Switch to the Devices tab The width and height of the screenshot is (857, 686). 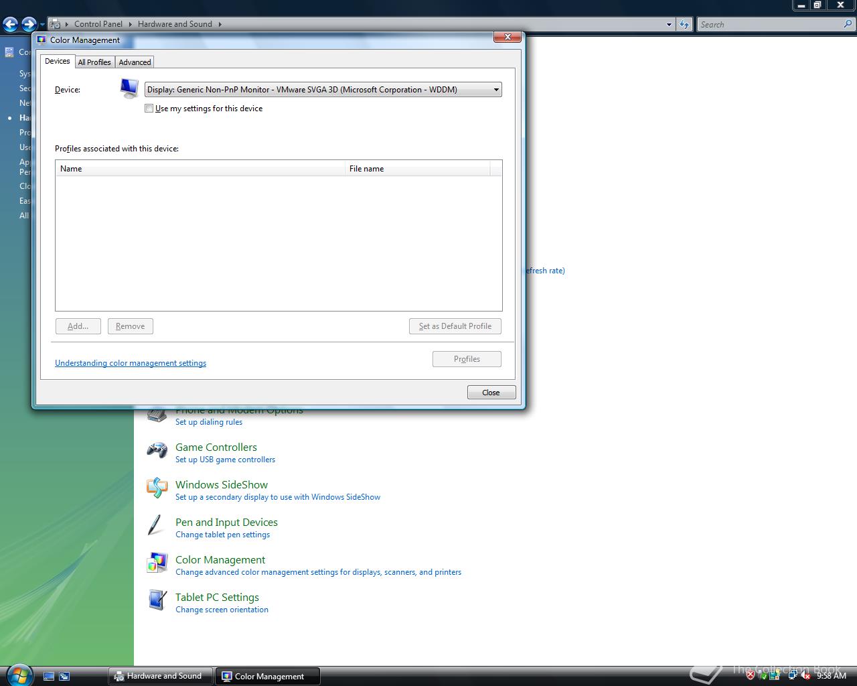pyautogui.click(x=57, y=61)
